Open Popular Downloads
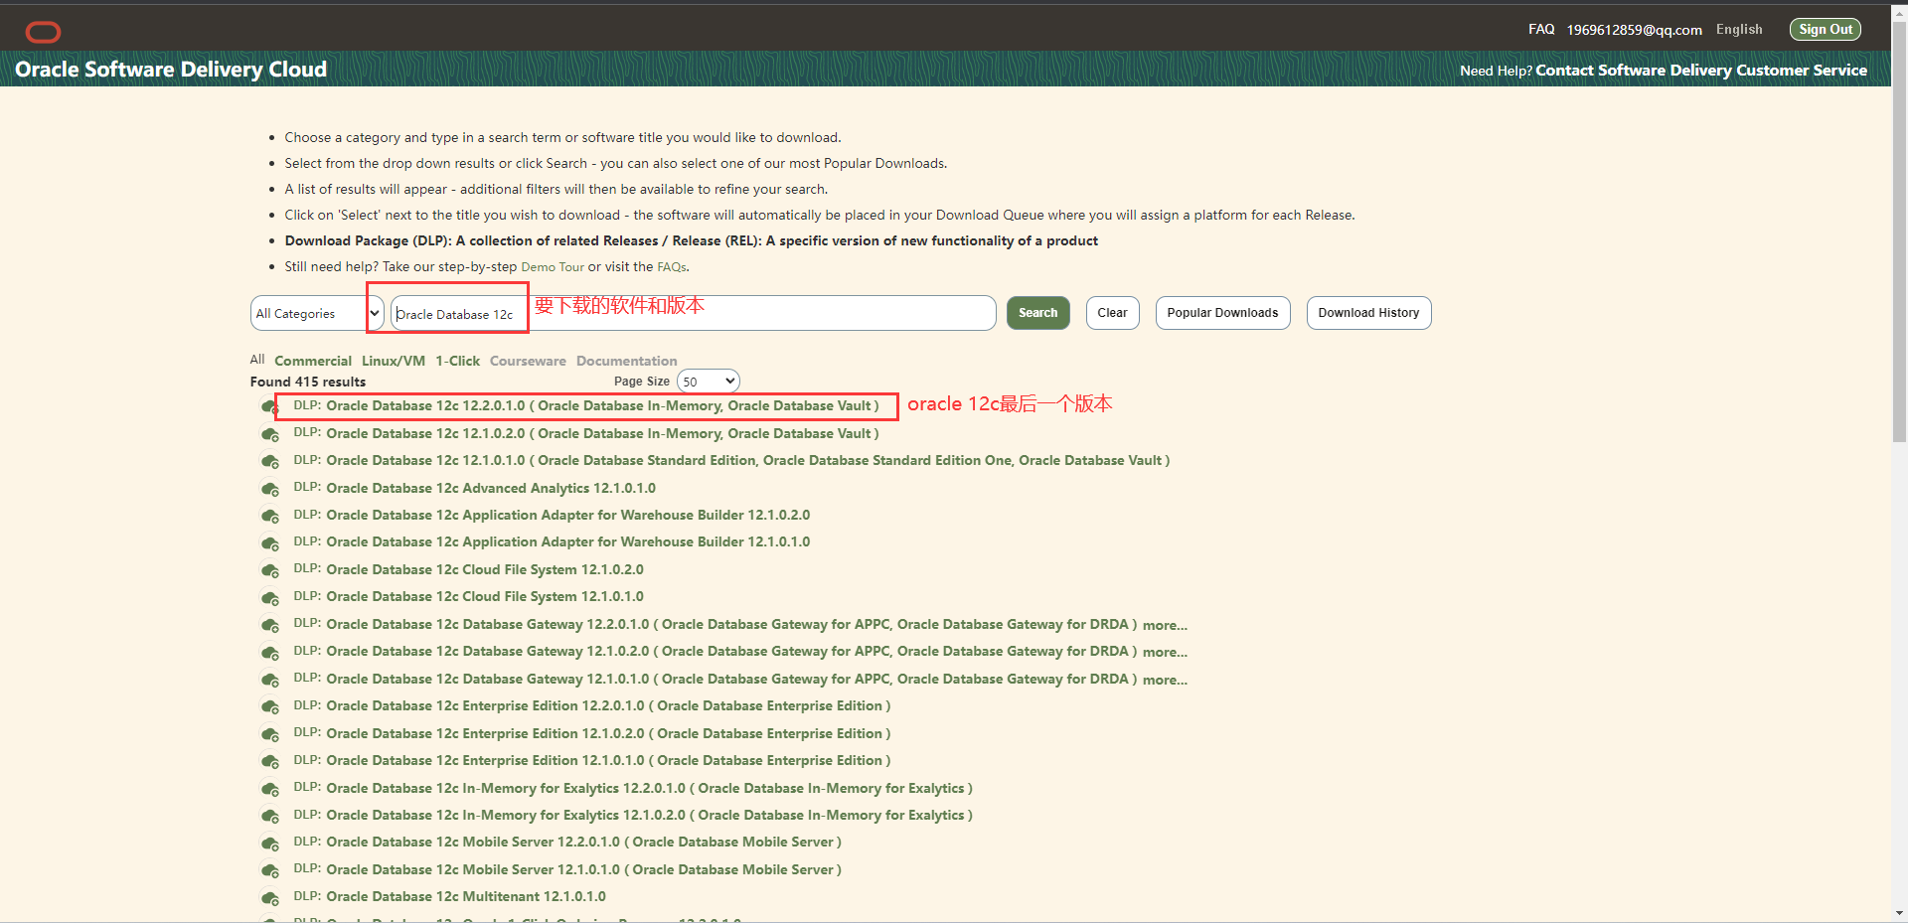Viewport: 1908px width, 923px height. pos(1222,313)
